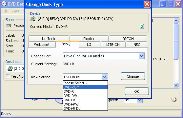Choose DVD-RW in the dropdown list

pos(85,96)
